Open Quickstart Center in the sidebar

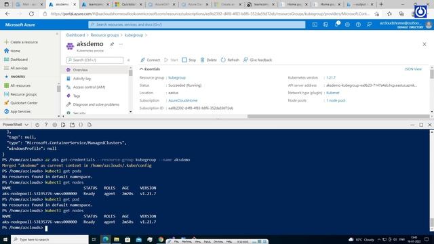[21, 103]
